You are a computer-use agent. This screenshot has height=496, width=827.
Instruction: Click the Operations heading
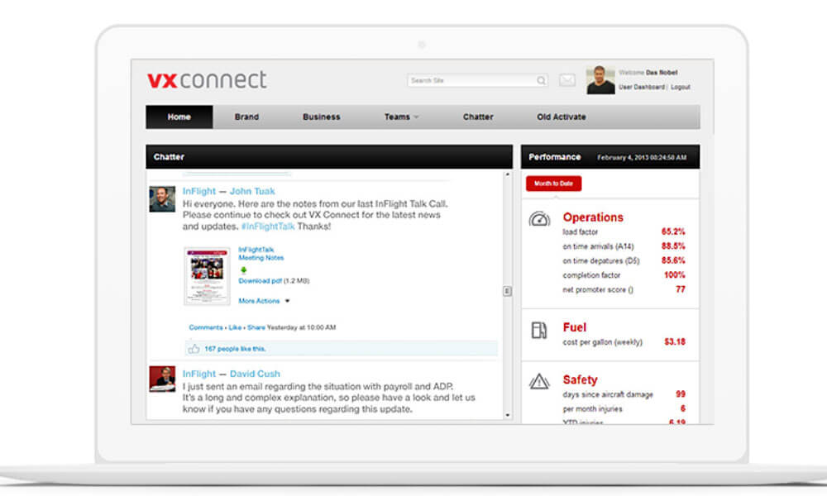point(593,217)
